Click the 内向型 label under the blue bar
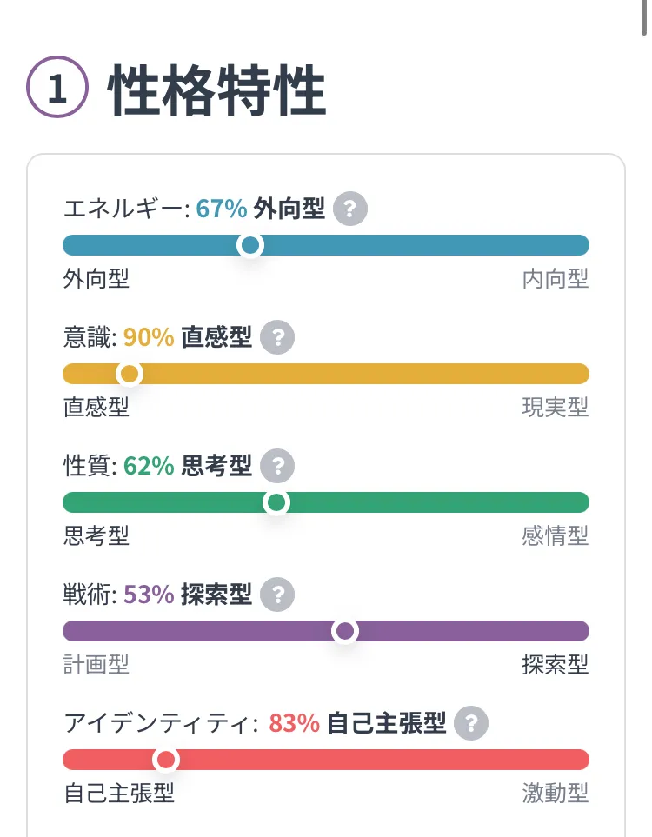The width and height of the screenshot is (652, 837). [x=555, y=279]
